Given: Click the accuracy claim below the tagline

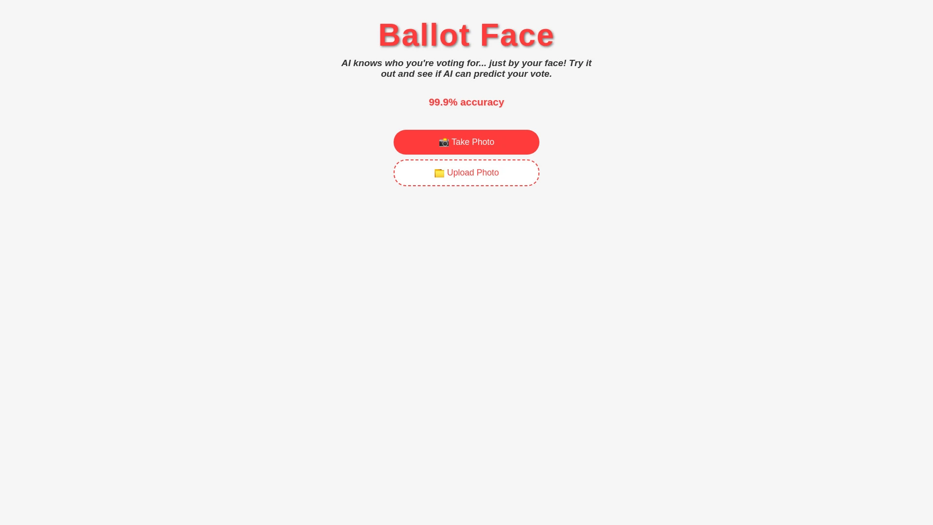Looking at the screenshot, I should click(x=466, y=102).
